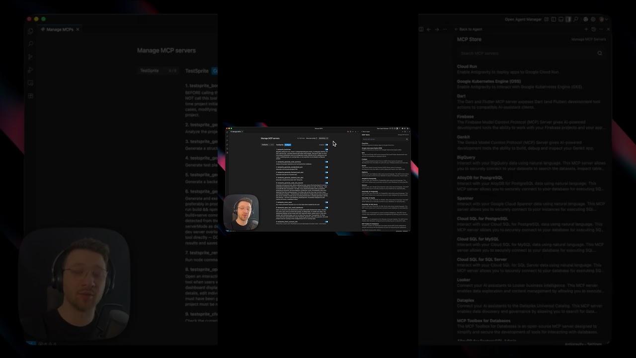Click plus icon beside Back to Agent, large window
The image size is (636, 358).
pos(586,29)
